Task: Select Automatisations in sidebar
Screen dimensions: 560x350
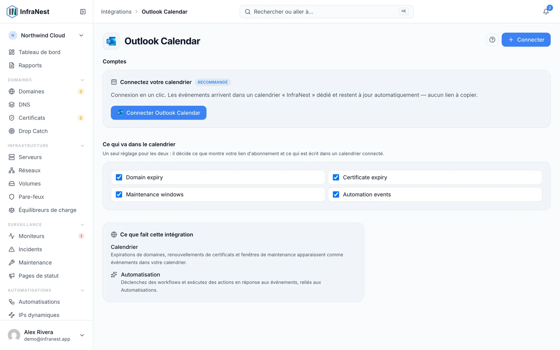Action: coord(46,302)
